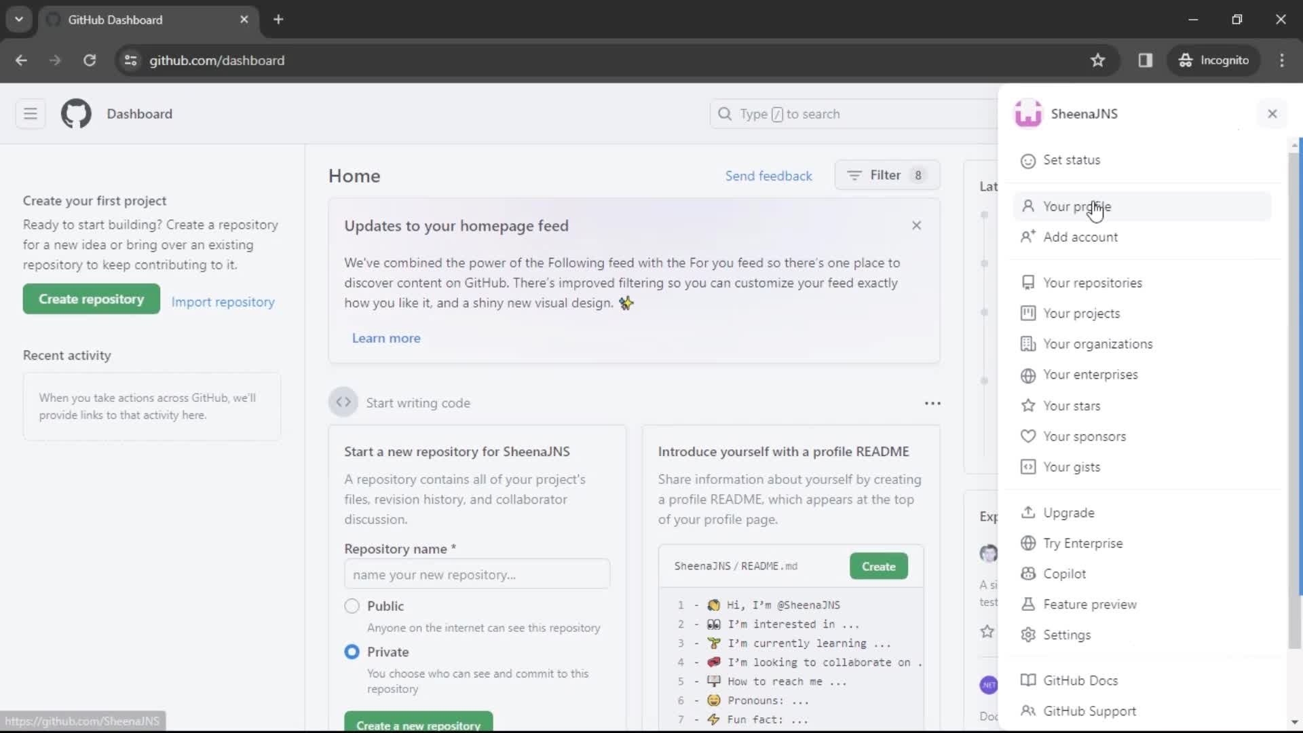Image resolution: width=1303 pixels, height=733 pixels.
Task: Click Create repository green button
Action: coord(92,298)
